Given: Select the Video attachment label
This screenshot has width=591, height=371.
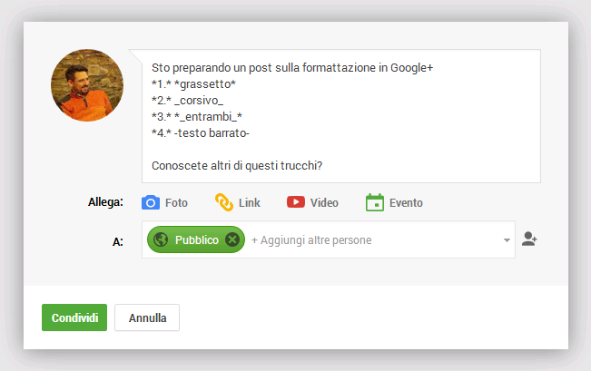Looking at the screenshot, I should (324, 203).
